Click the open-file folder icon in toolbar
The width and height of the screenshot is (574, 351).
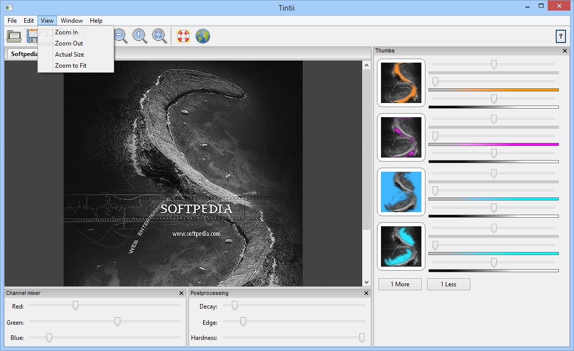[x=14, y=36]
